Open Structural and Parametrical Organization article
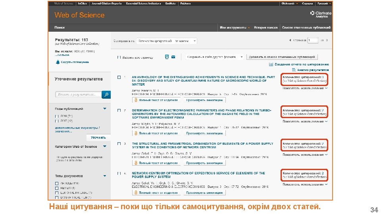Image resolution: width=381 pixels, height=214 pixels. [203, 145]
